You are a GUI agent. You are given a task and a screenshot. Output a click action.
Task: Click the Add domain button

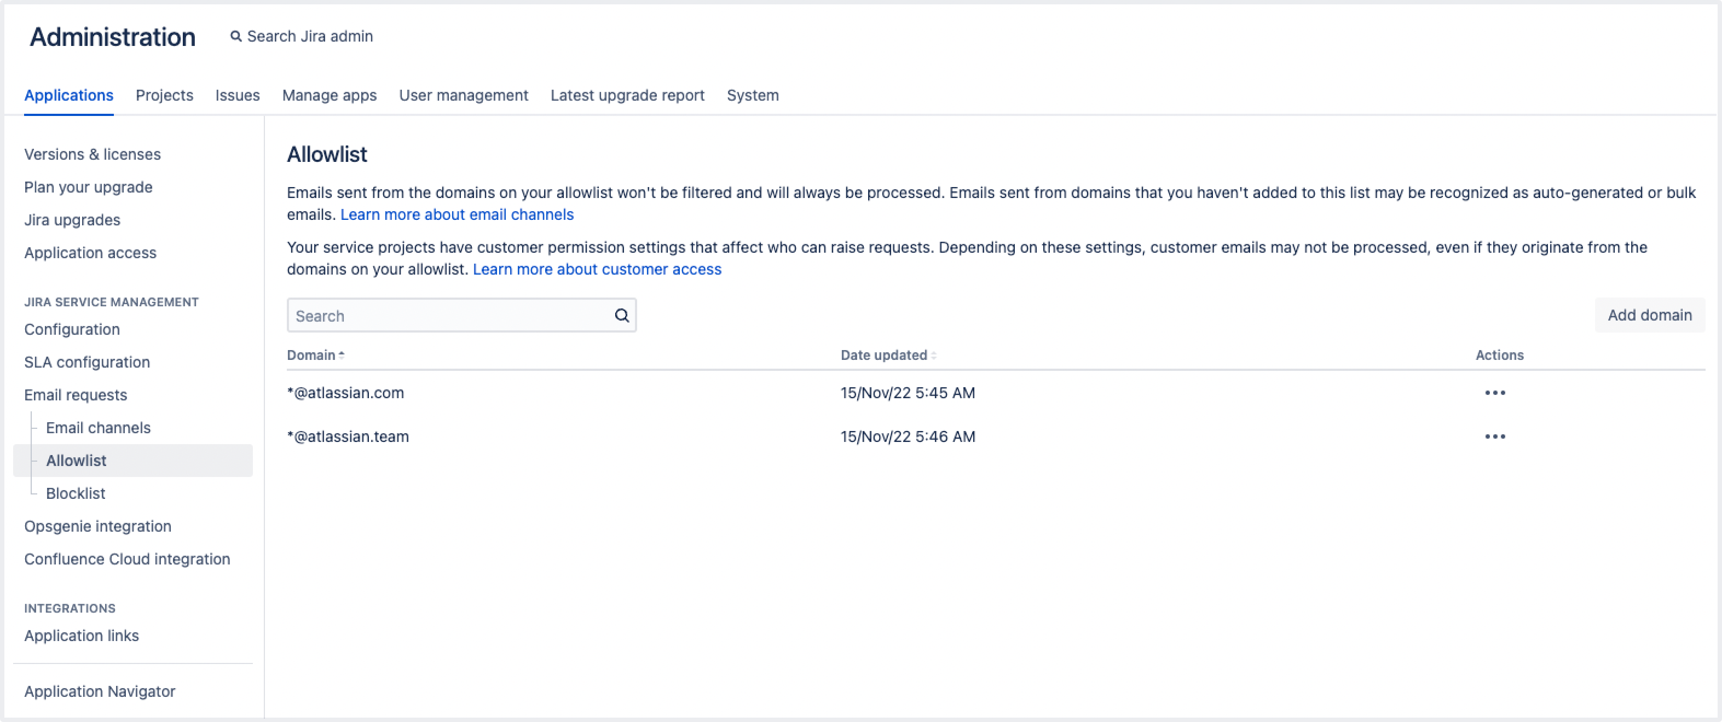tap(1649, 315)
